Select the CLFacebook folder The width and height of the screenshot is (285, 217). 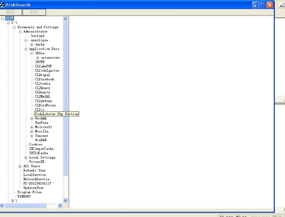45,79
